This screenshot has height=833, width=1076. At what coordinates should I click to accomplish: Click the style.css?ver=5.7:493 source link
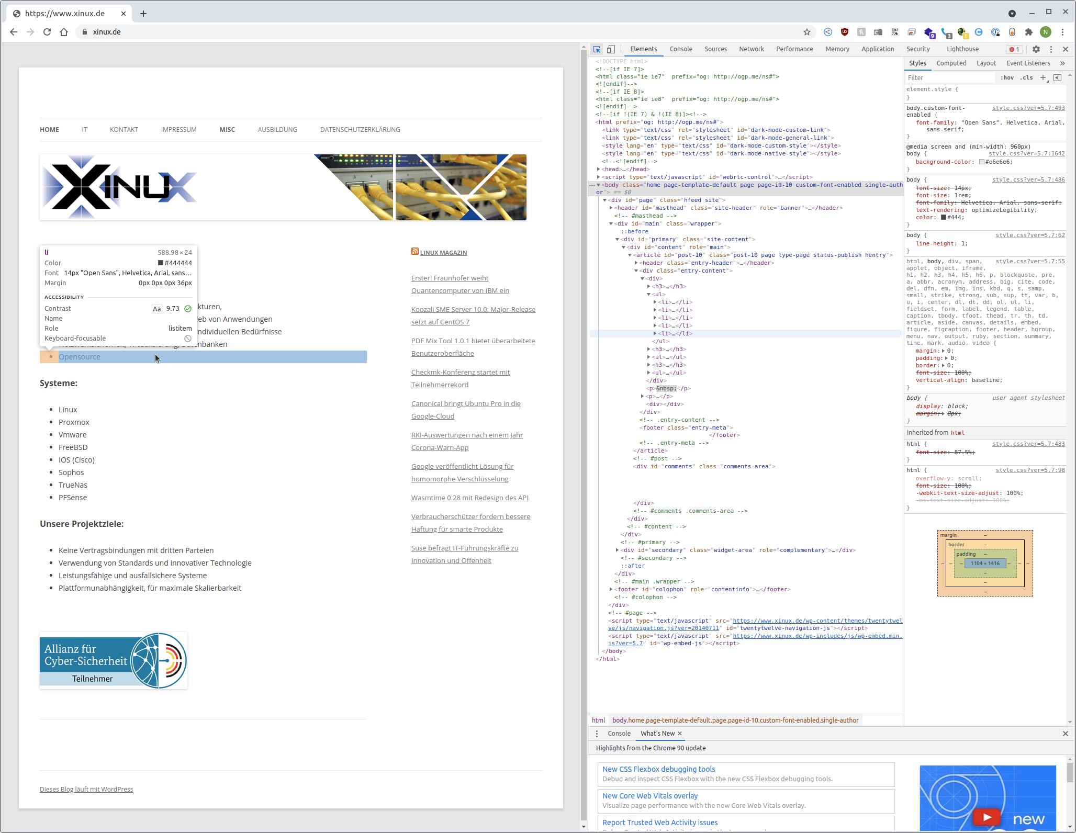(x=1028, y=108)
